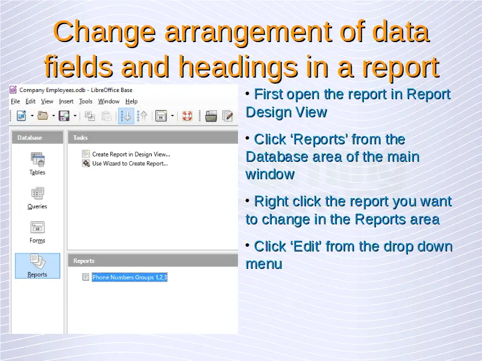Select Queries in the Database pane

37,198
